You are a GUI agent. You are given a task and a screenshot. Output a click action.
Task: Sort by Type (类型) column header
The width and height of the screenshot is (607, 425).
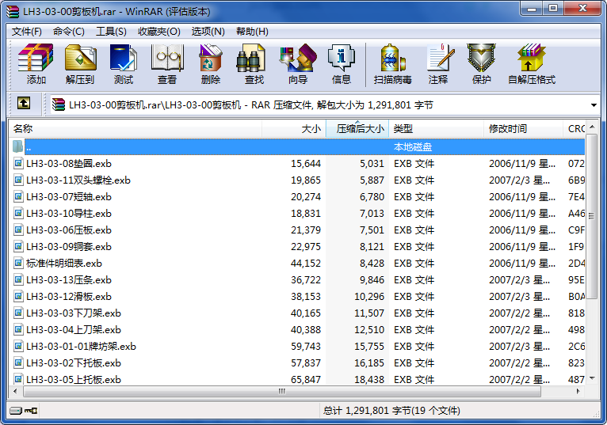click(437, 129)
